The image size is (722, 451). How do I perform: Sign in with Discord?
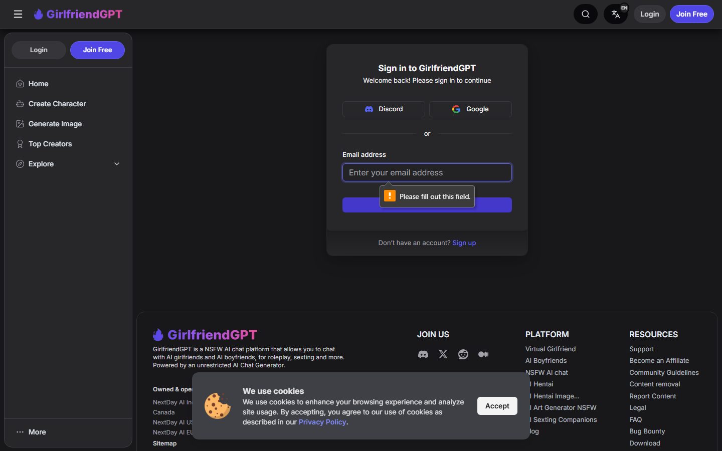coord(384,109)
